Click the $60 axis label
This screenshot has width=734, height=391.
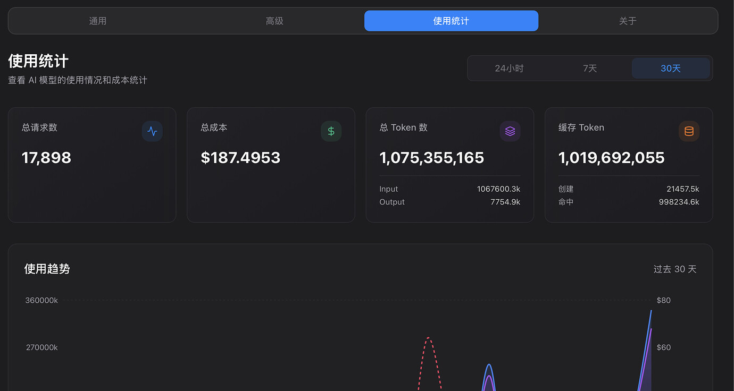point(664,347)
